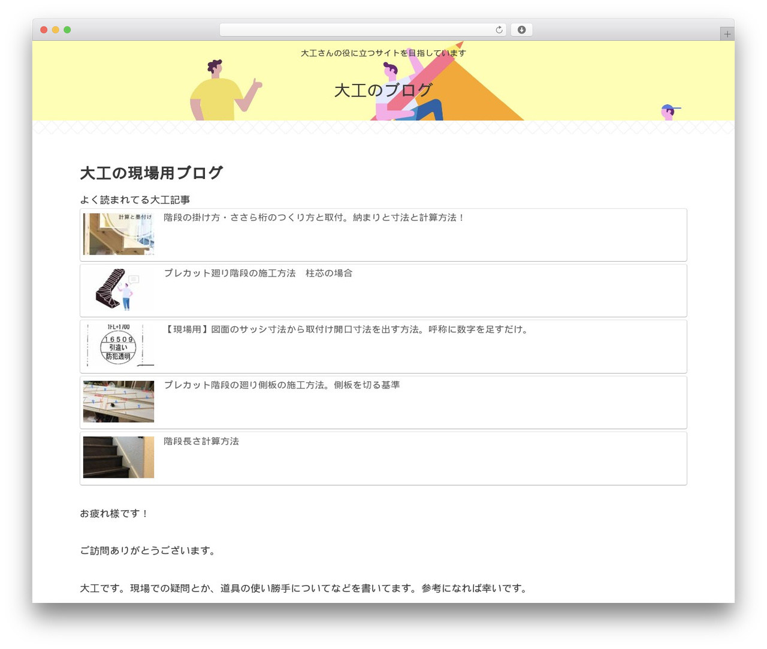The width and height of the screenshot is (767, 649).
Task: Click the subheading よく読まれてる大工記事
Action: point(135,200)
